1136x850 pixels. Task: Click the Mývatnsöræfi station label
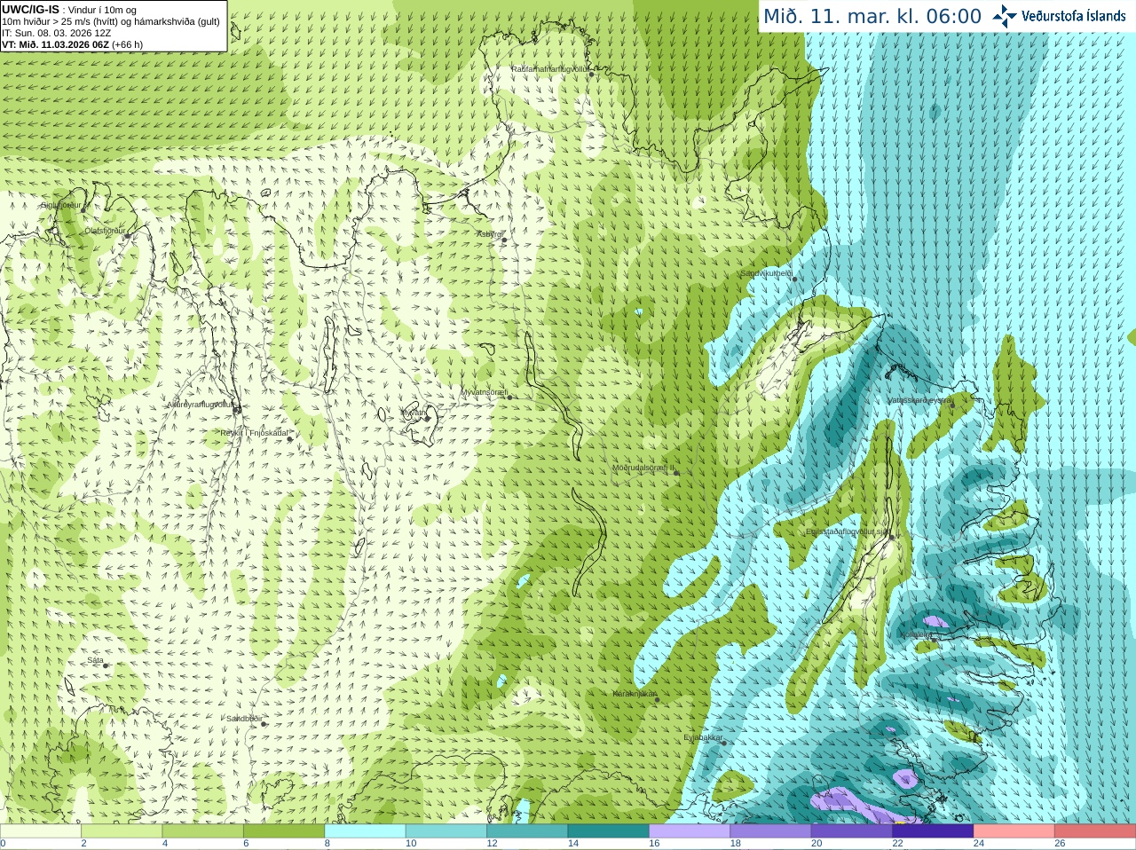(x=484, y=392)
